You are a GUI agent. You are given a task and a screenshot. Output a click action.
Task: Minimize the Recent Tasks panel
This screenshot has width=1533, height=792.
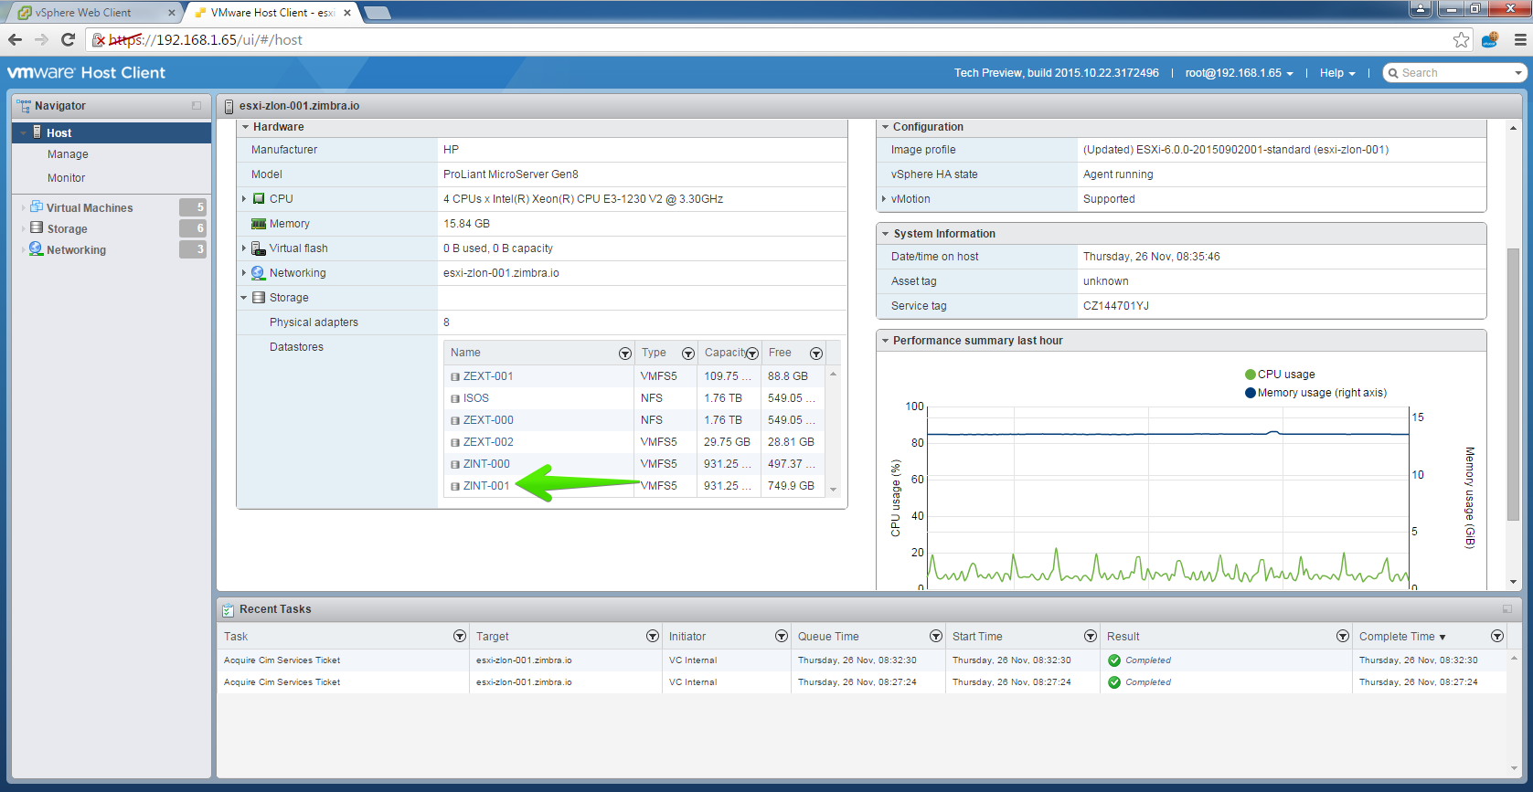(1507, 609)
